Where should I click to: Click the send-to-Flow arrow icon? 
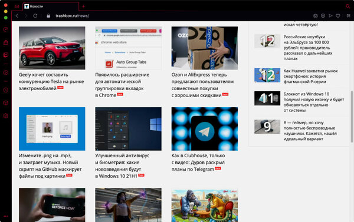point(330,16)
